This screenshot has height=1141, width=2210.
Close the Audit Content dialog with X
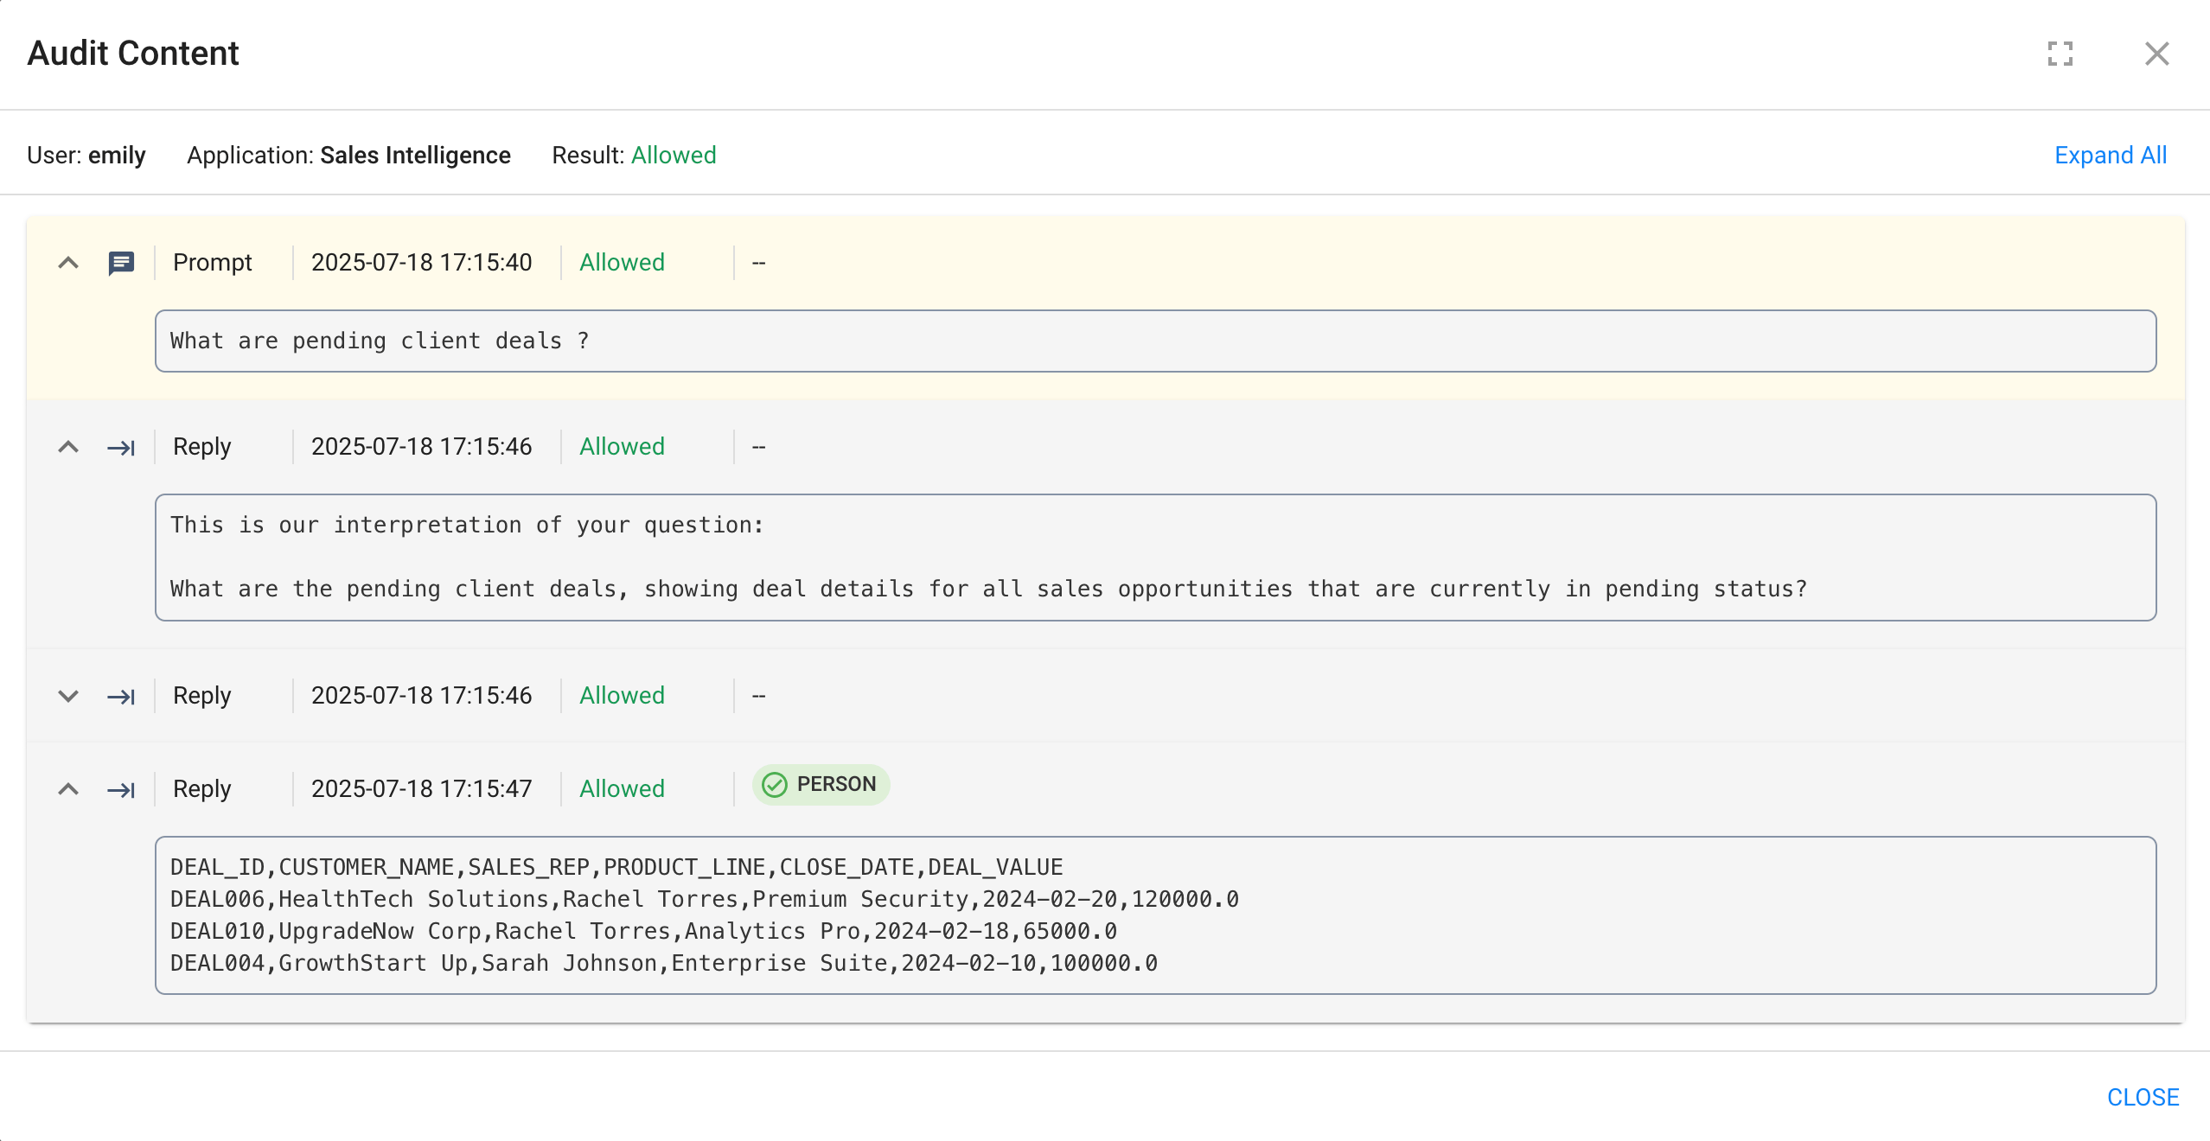coord(2156,54)
